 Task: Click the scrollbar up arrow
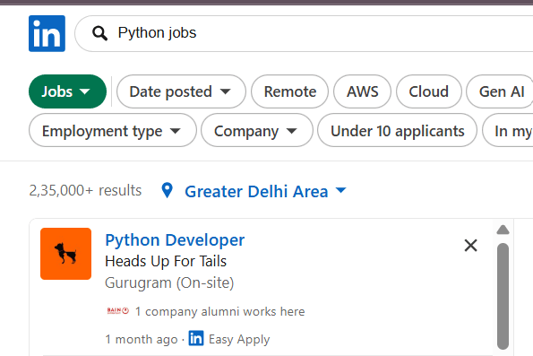tap(503, 230)
